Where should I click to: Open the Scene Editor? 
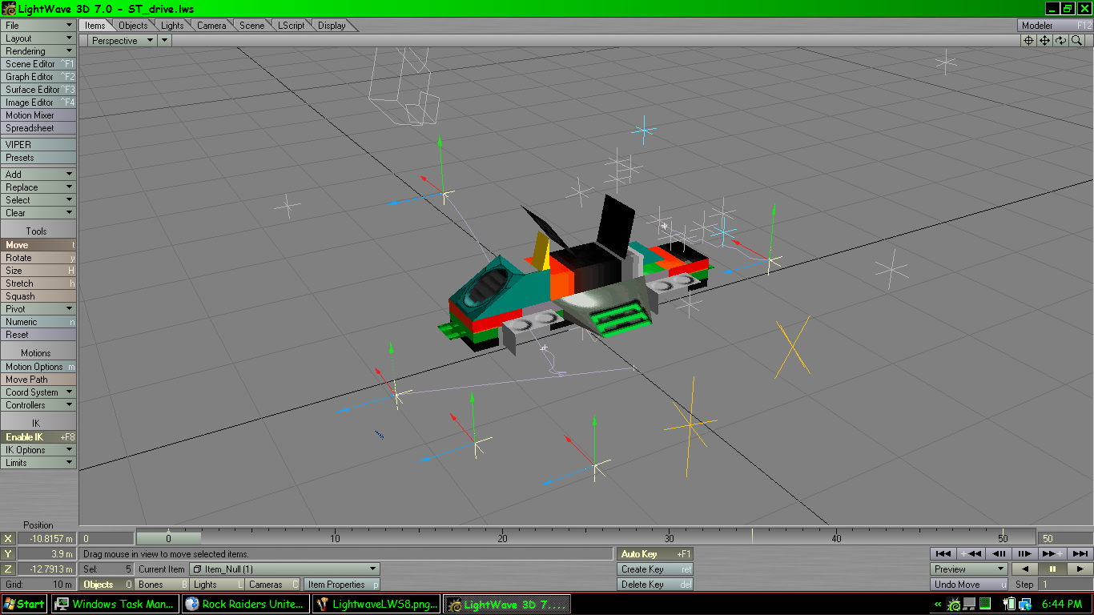38,64
